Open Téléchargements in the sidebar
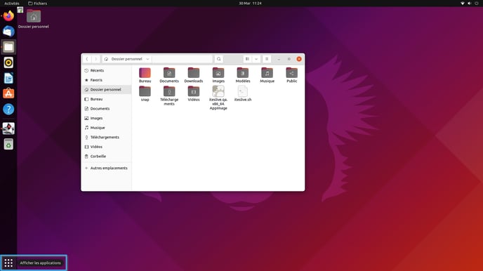This screenshot has width=483, height=271. coord(107,138)
